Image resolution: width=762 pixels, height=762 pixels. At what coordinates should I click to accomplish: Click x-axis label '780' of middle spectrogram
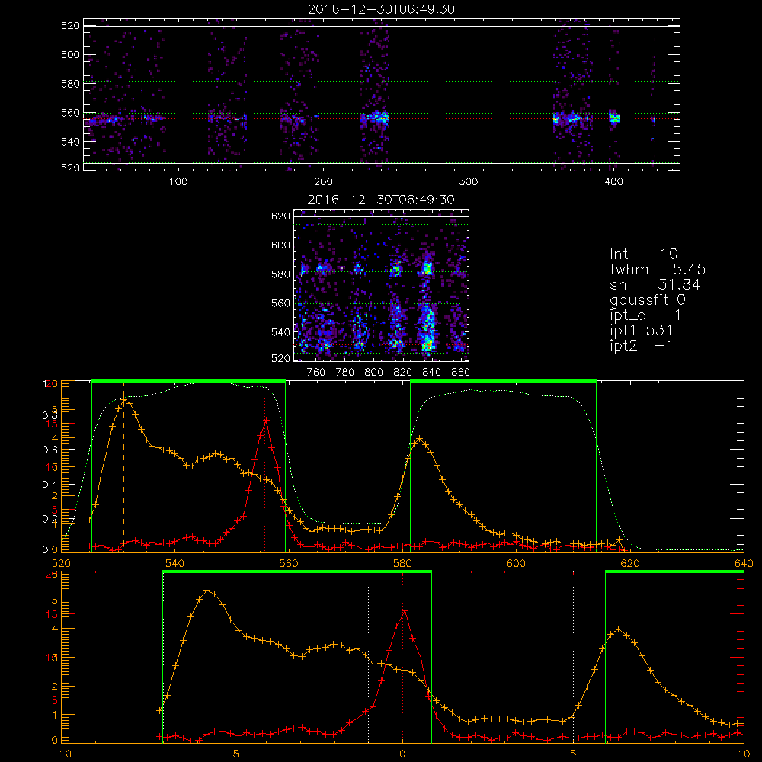click(x=345, y=373)
